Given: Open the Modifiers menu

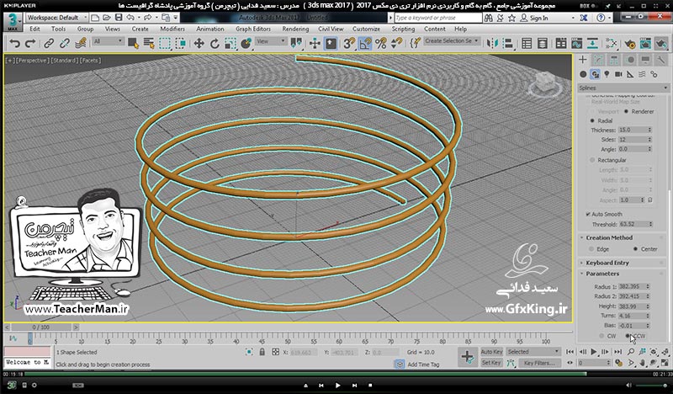Looking at the screenshot, I should 172,29.
